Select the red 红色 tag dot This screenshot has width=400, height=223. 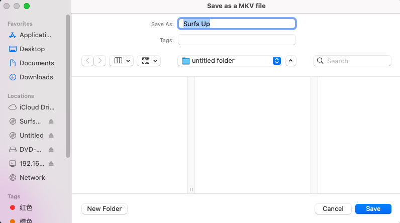pos(12,208)
